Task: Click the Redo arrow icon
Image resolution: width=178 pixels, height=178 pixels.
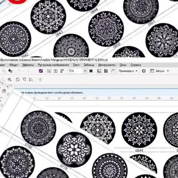Action: point(28,71)
